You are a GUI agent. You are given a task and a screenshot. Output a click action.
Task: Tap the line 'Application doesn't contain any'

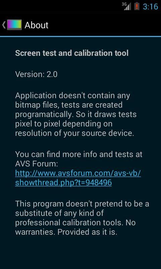[72, 96]
